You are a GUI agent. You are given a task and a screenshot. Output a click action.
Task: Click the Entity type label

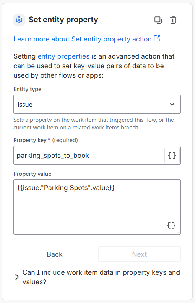pyautogui.click(x=28, y=89)
